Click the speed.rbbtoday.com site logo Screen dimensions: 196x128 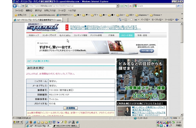pos(42,27)
